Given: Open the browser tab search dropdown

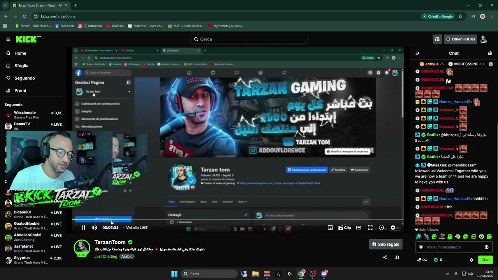Looking at the screenshot, I should (x=5, y=5).
